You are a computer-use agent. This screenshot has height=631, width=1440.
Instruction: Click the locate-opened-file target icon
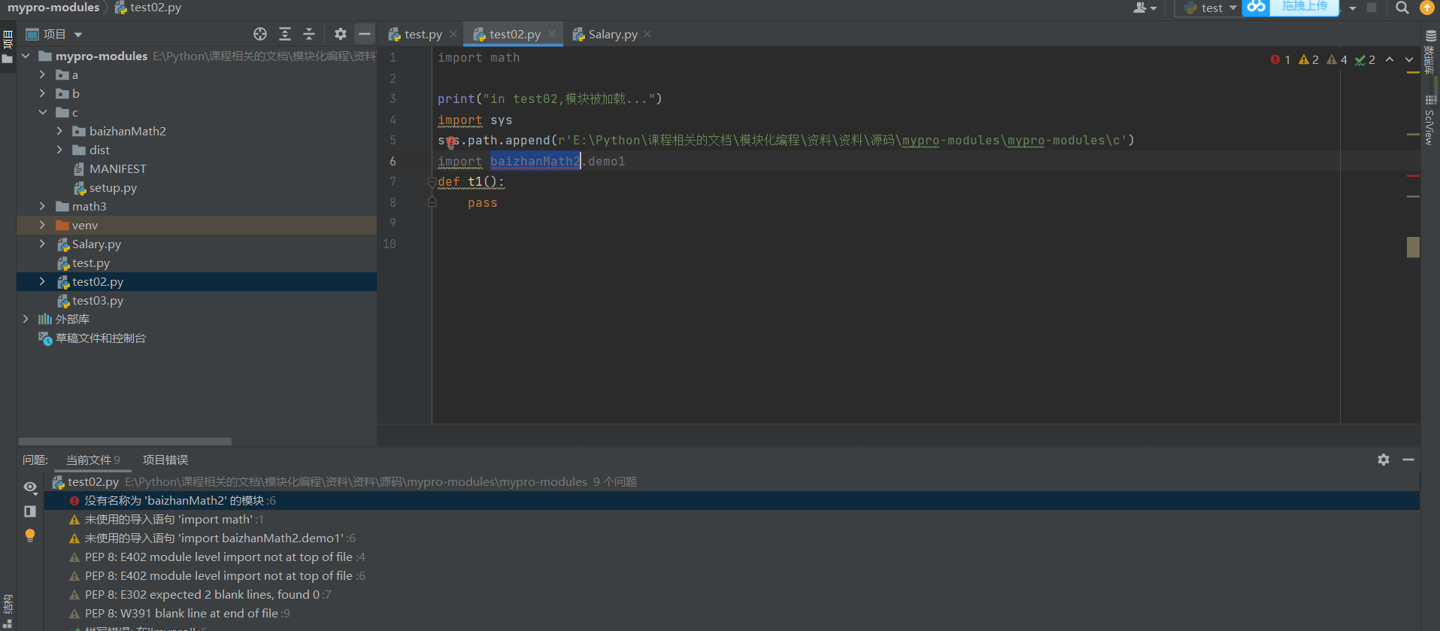click(x=260, y=34)
